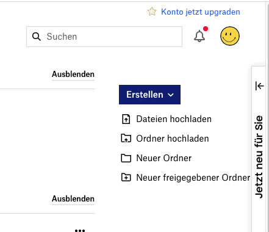Choose Neuer Ordner

tap(164, 158)
